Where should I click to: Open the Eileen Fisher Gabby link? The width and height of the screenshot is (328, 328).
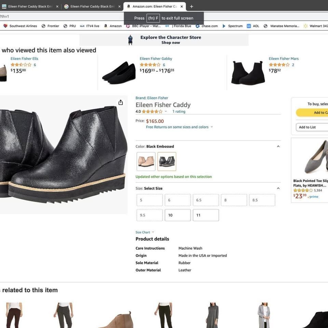156,58
